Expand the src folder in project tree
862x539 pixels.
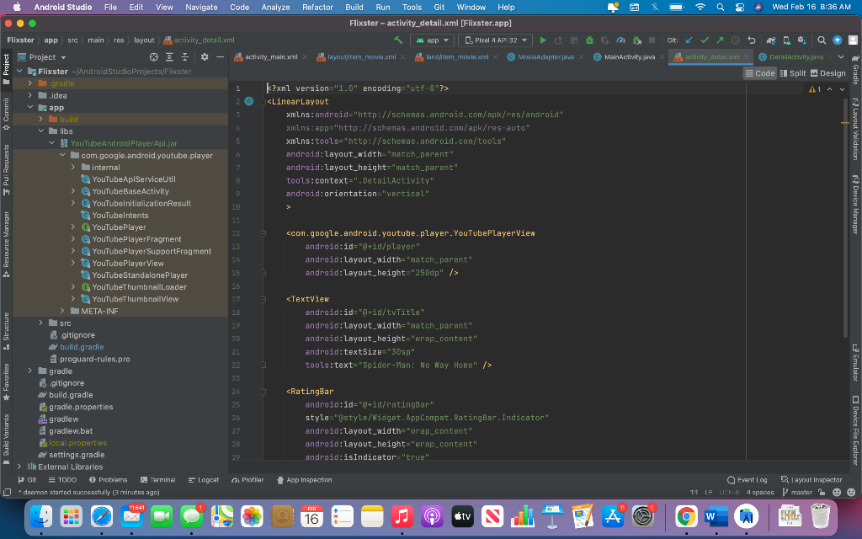pyautogui.click(x=40, y=323)
